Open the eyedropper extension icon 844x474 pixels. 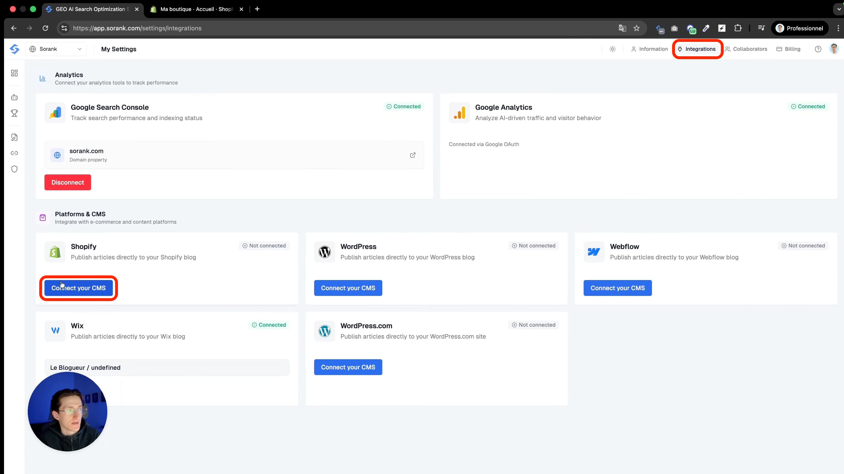coord(706,28)
